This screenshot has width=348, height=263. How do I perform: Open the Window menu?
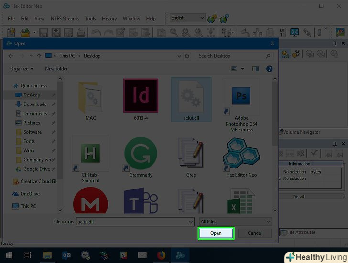click(131, 19)
